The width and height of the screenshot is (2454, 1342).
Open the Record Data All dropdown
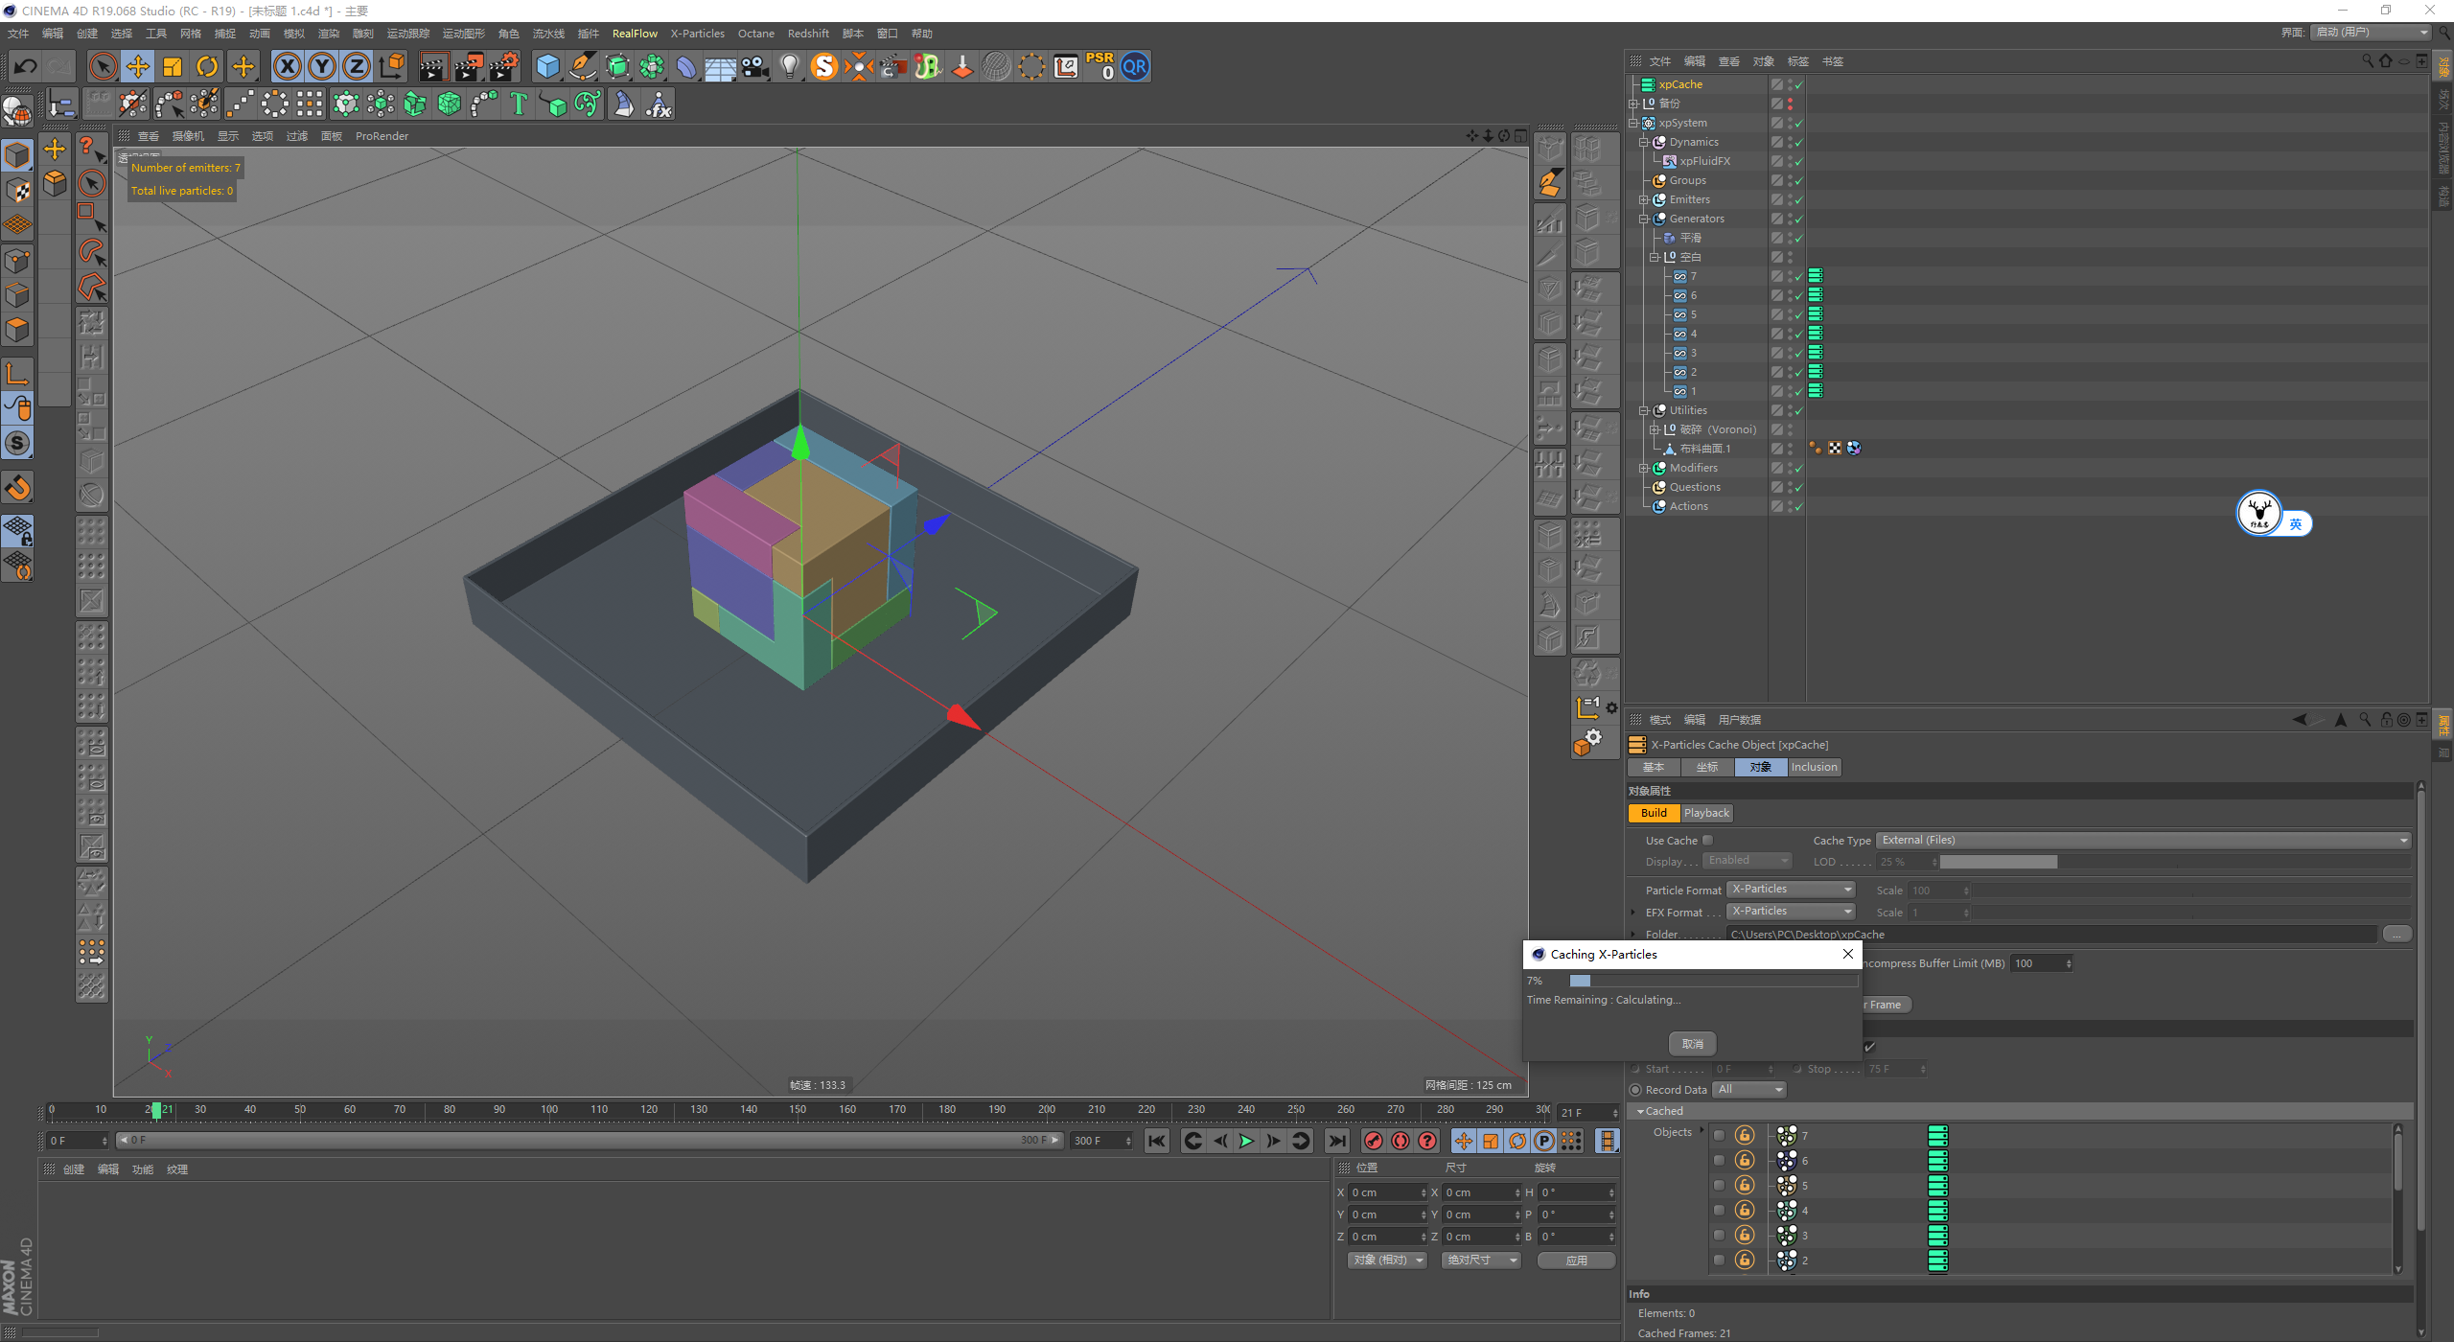(1749, 1090)
